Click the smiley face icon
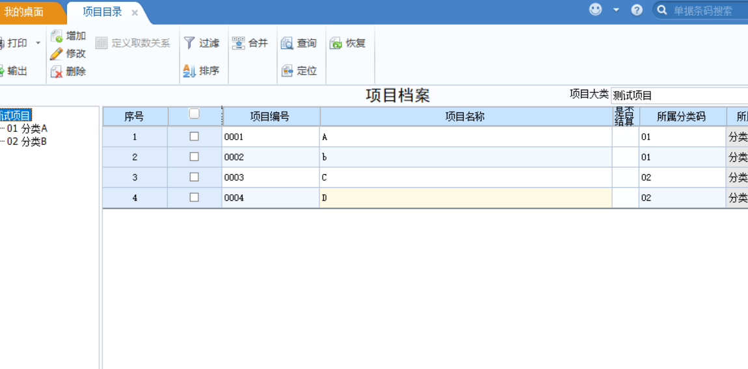 595,10
